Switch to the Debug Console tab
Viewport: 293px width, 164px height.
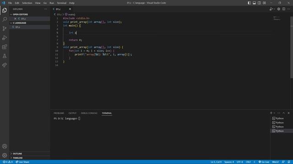pos(89,113)
